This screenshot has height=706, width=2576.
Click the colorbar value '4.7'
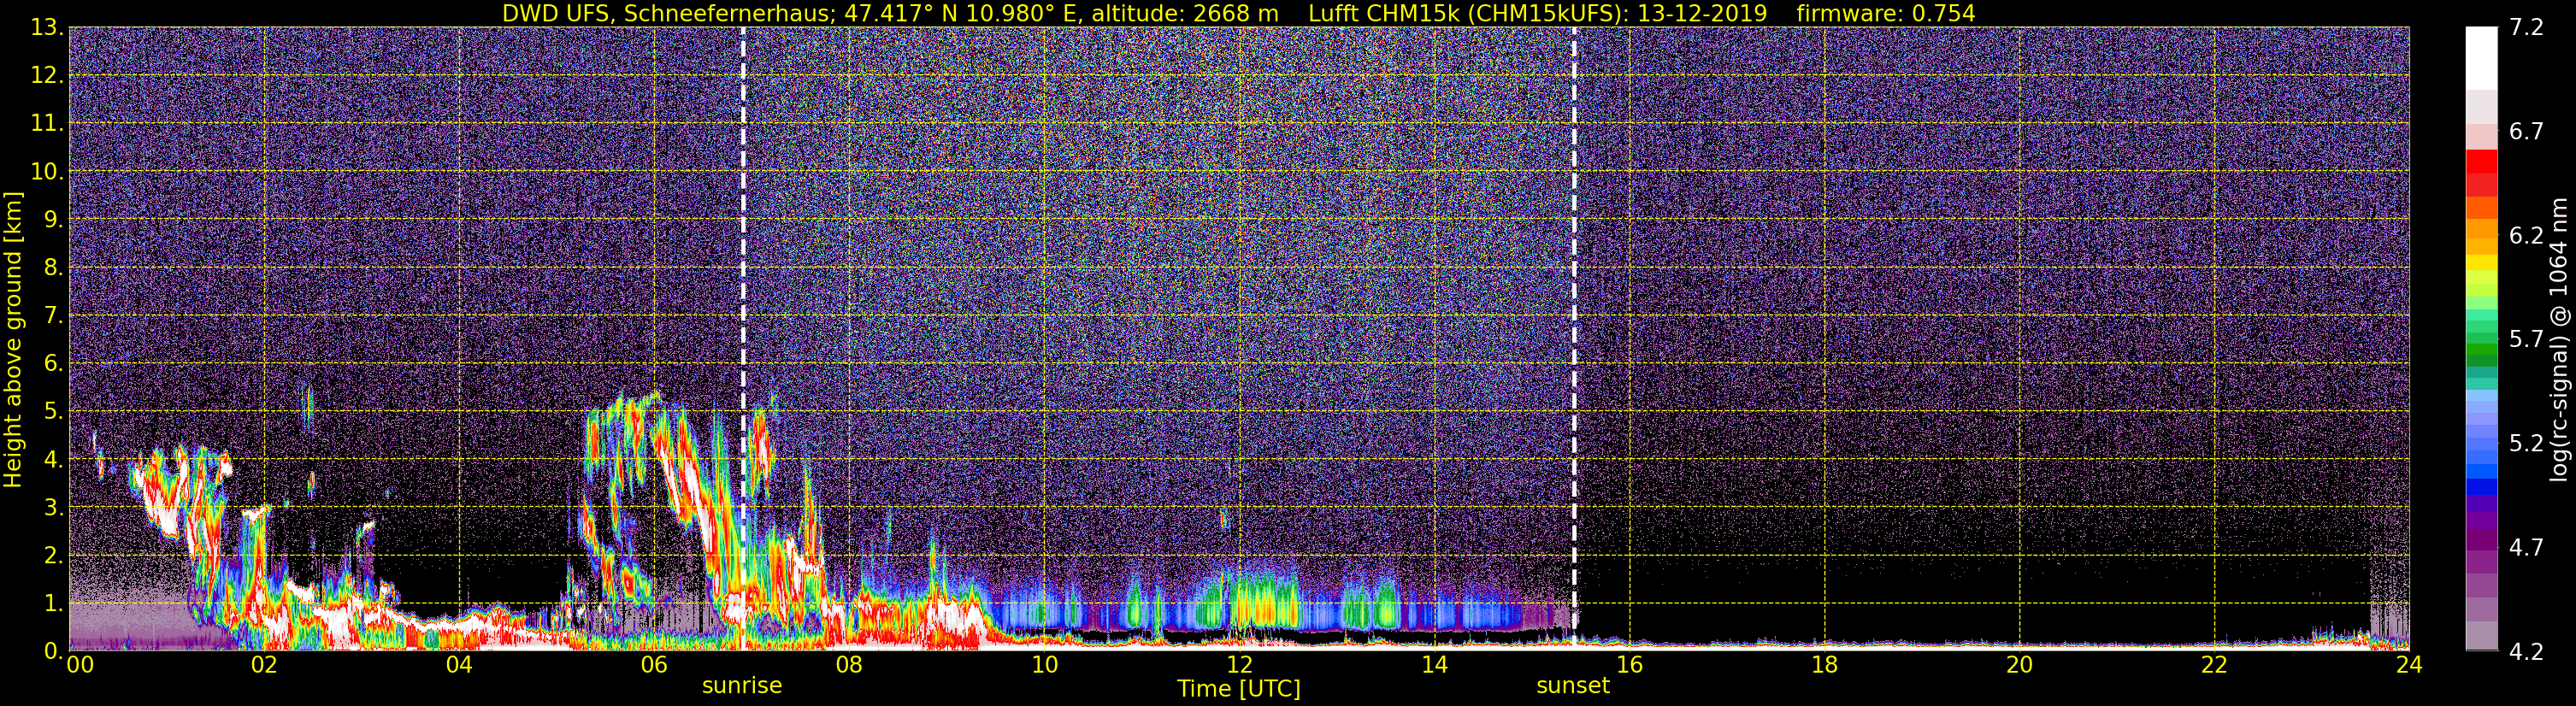tap(2526, 547)
